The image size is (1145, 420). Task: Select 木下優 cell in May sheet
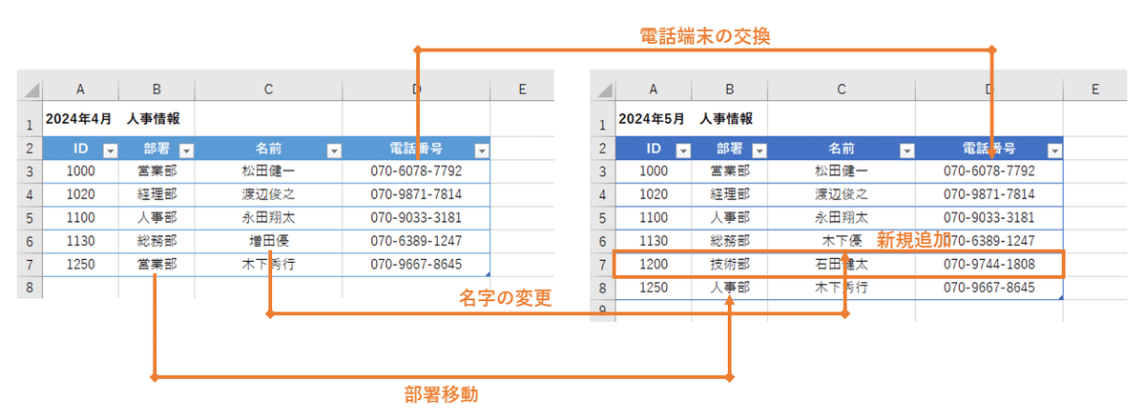pyautogui.click(x=842, y=241)
